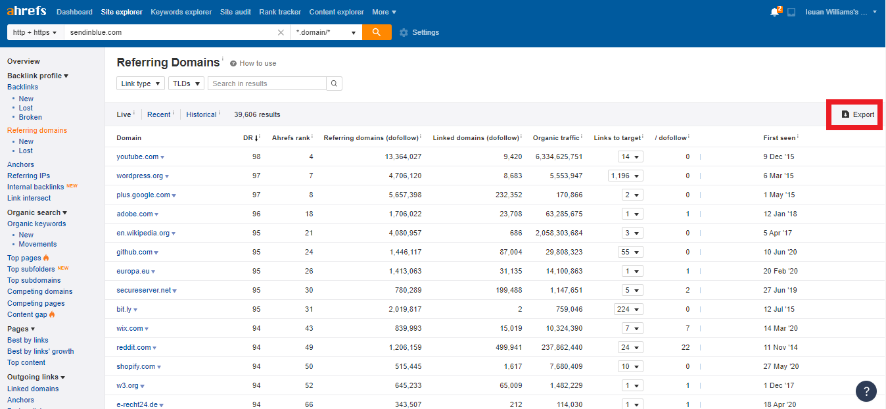The width and height of the screenshot is (886, 409).
Task: Open the en.wikipedia.org domain link
Action: tap(143, 233)
